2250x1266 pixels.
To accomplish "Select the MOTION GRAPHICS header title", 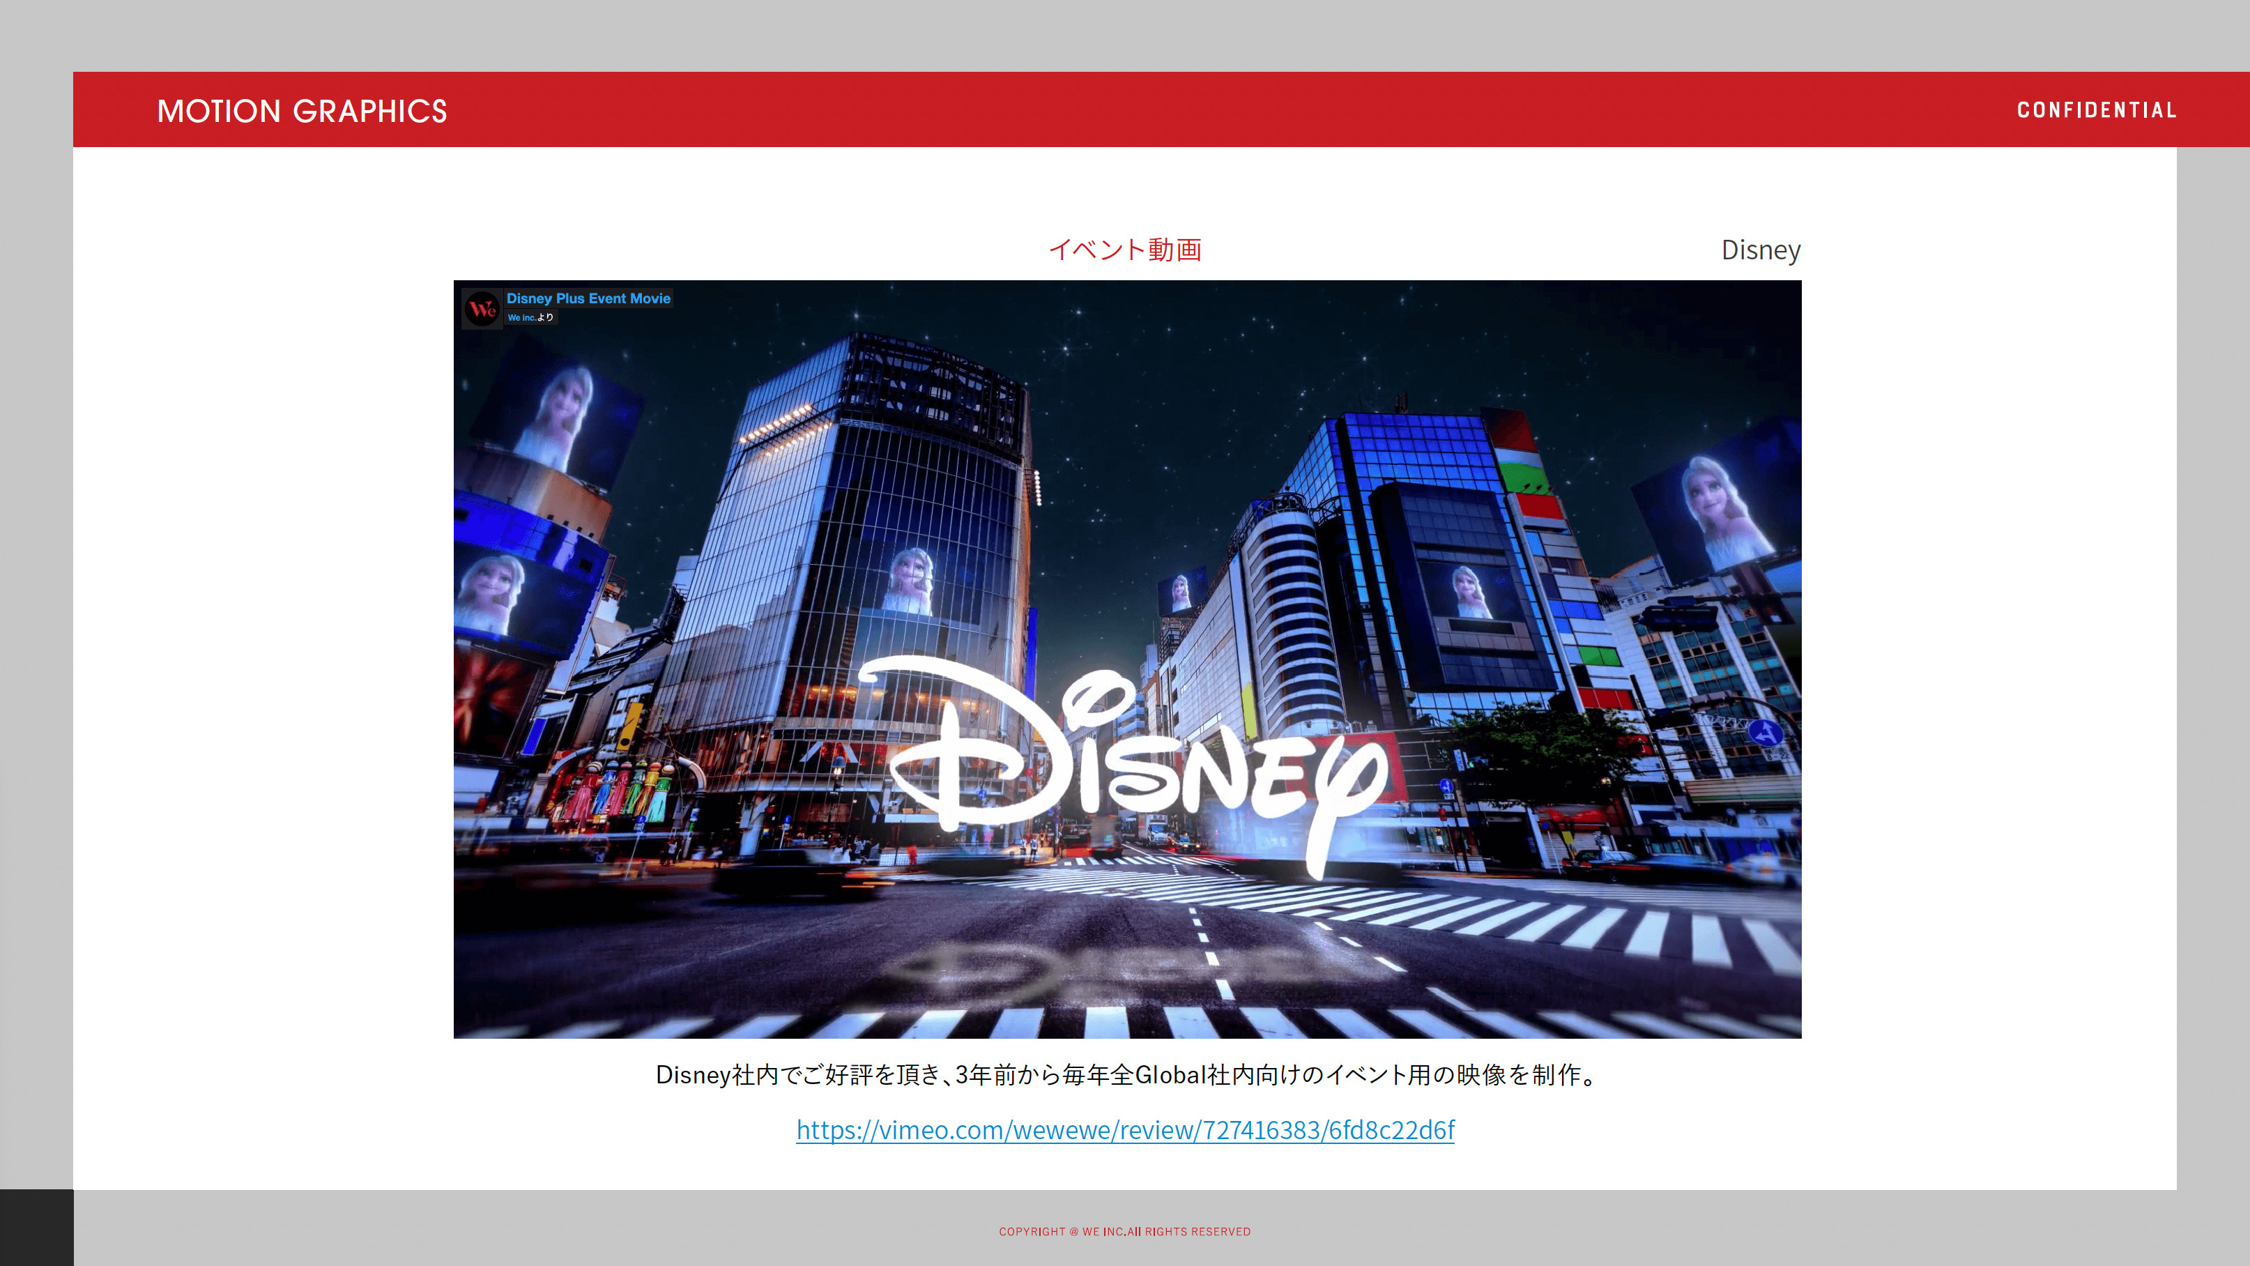I will (x=301, y=111).
